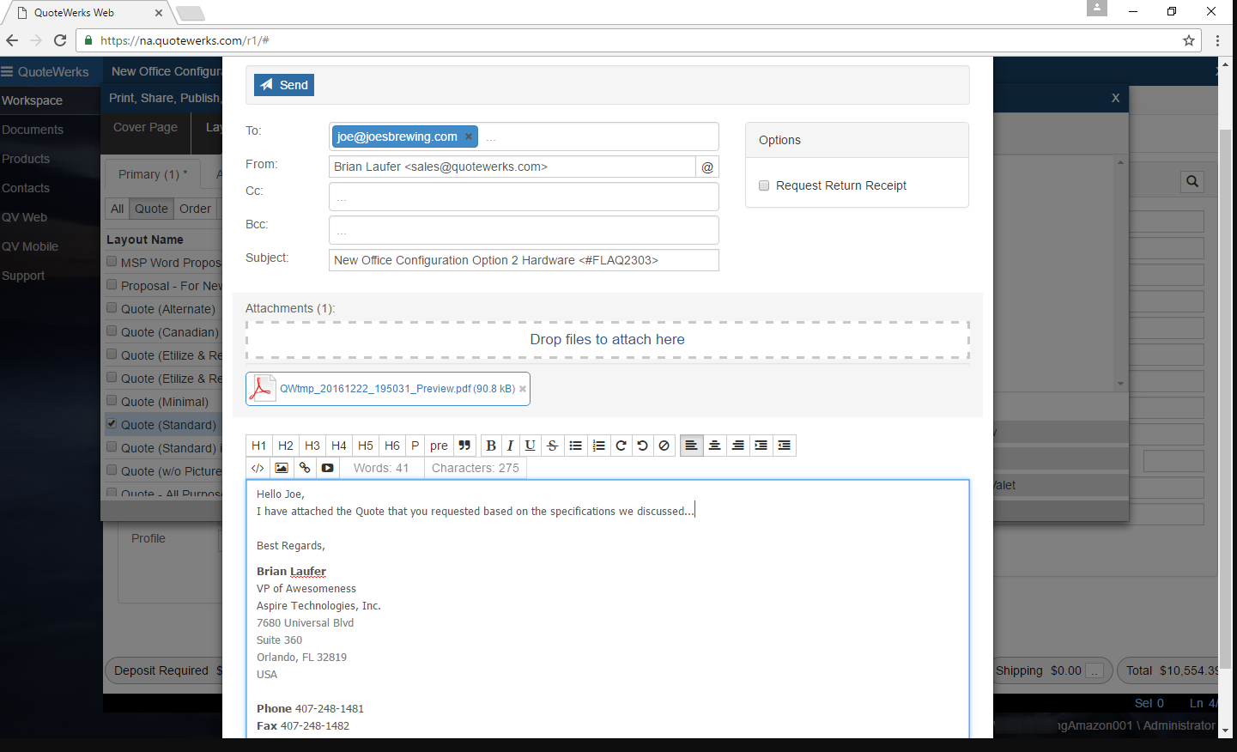1237x752 pixels.
Task: Uncheck Quote (Standard) layout
Action: pyautogui.click(x=112, y=424)
